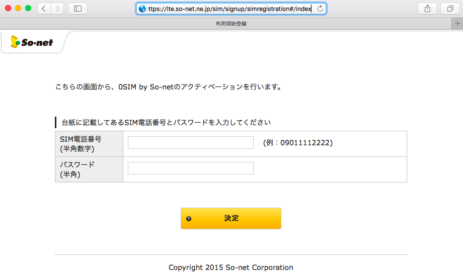463x276 pixels.
Task: Click the 0SIM by So-net activation sentence
Action: [x=169, y=86]
